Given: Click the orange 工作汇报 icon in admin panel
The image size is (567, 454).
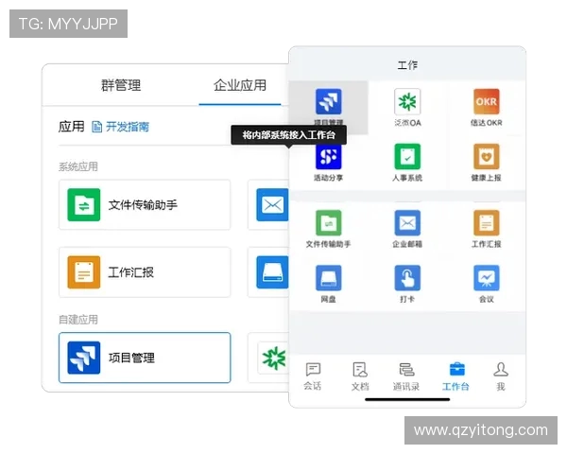Looking at the screenshot, I should [x=84, y=272].
